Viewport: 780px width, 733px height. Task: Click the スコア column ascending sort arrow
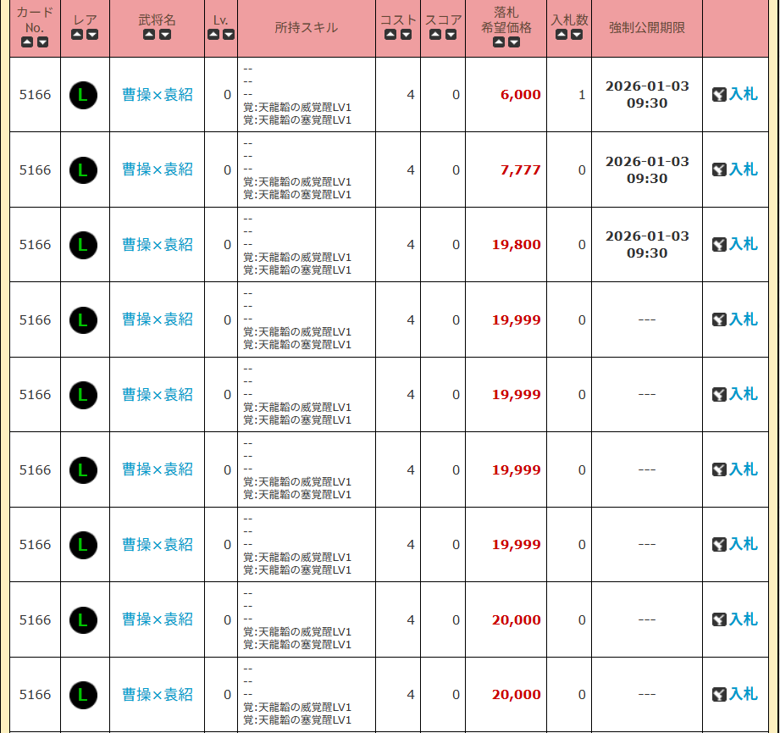coord(435,35)
